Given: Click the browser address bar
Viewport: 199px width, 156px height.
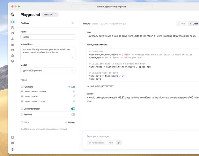Looking at the screenshot, I should pyautogui.click(x=112, y=7).
